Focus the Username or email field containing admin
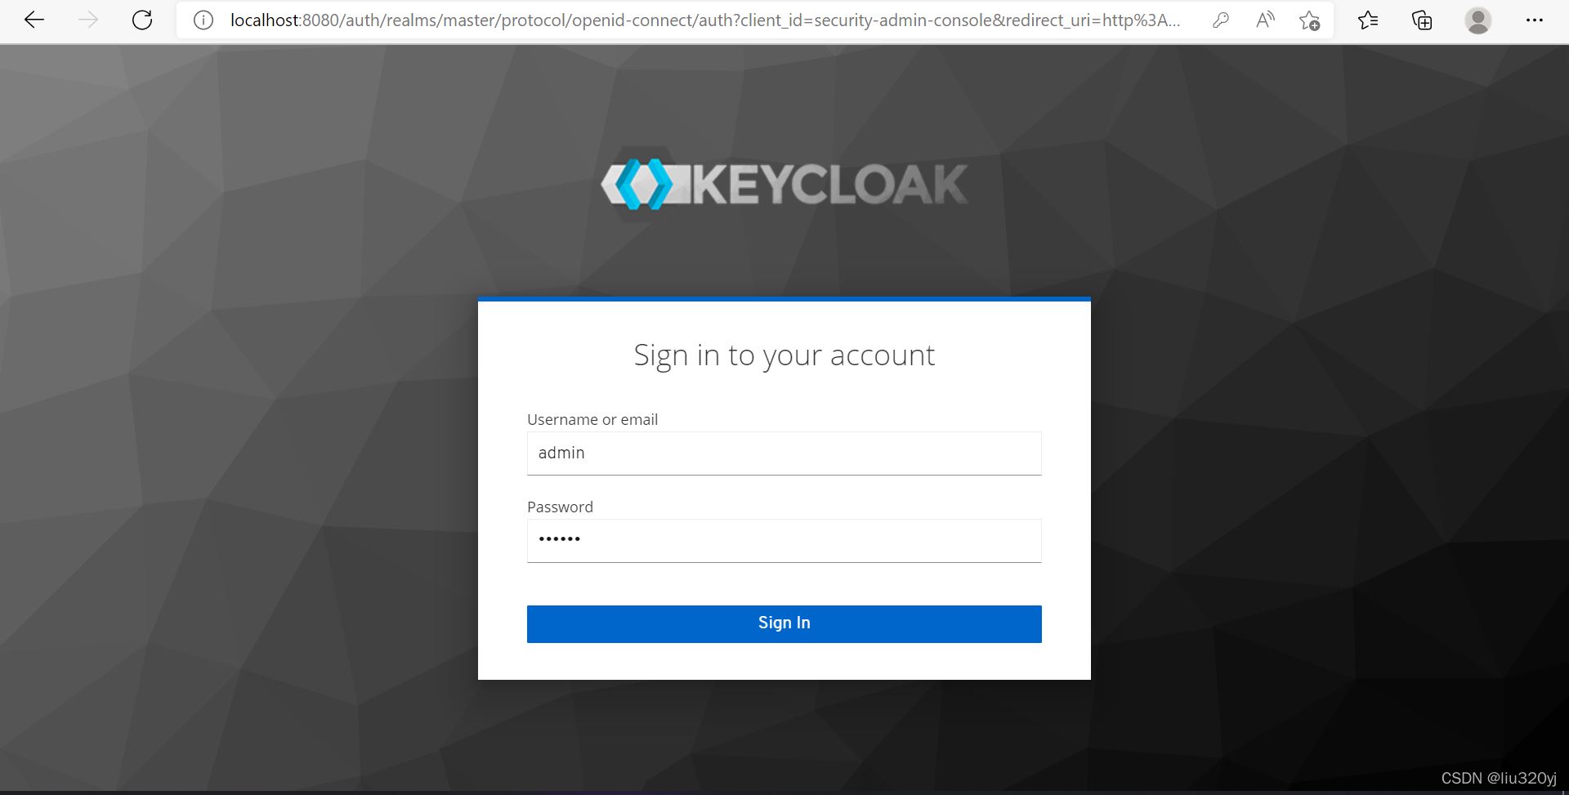1569x795 pixels. click(784, 453)
